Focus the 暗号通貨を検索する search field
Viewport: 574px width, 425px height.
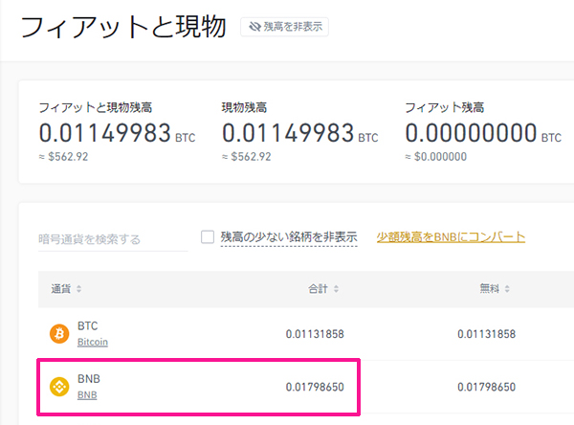coord(113,239)
